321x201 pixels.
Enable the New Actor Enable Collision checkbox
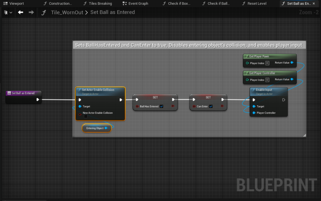point(86,116)
